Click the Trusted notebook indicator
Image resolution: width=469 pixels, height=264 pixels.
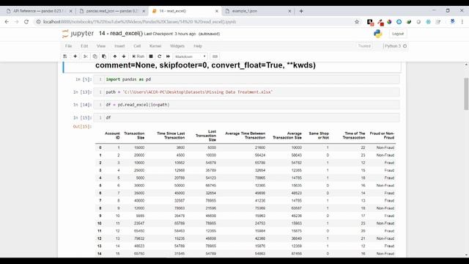(x=364, y=46)
